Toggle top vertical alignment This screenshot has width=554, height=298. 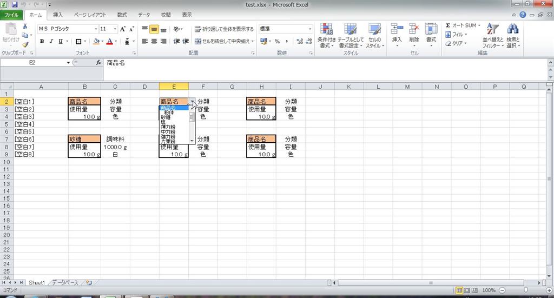(x=145, y=29)
